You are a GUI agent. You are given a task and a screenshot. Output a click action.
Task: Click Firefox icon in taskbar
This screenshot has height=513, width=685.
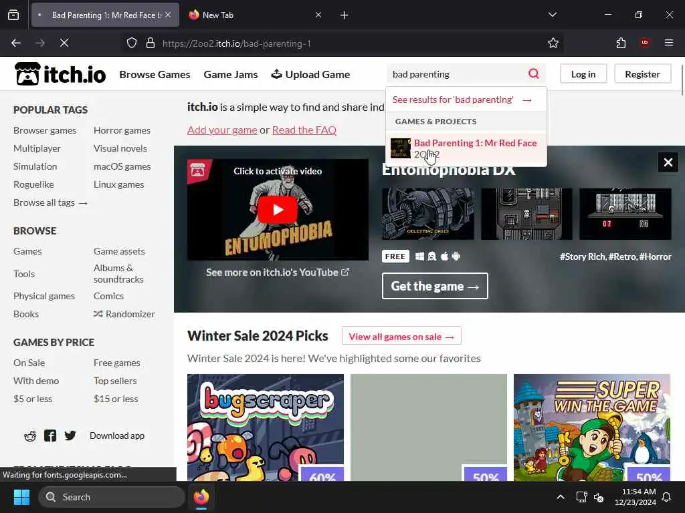pos(201,497)
